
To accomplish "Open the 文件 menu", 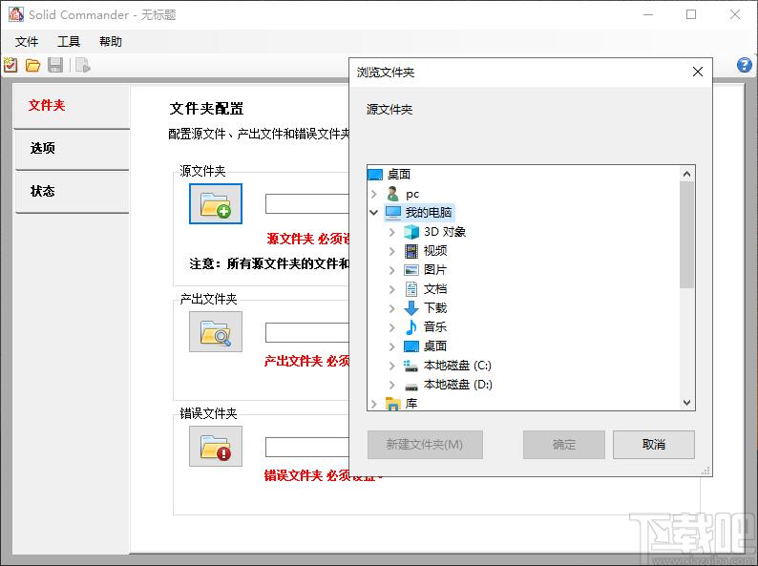I will (x=27, y=42).
